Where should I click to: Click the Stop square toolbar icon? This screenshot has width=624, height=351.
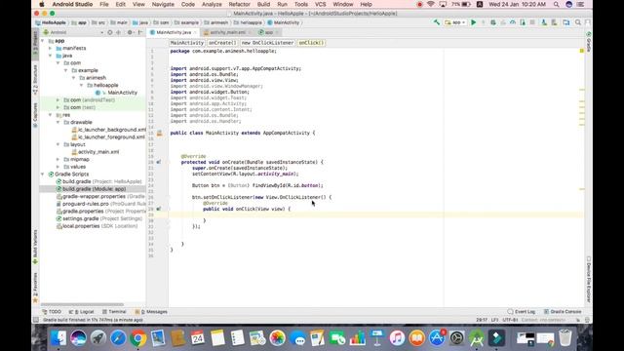click(532, 22)
